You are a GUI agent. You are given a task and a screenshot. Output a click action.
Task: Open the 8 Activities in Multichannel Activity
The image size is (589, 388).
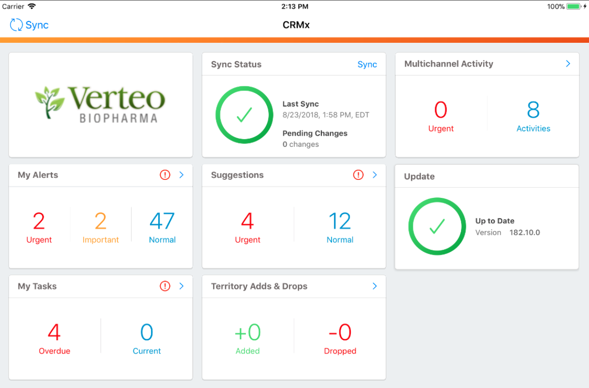[533, 116]
